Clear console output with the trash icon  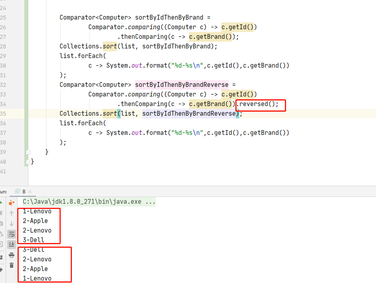pos(12,265)
